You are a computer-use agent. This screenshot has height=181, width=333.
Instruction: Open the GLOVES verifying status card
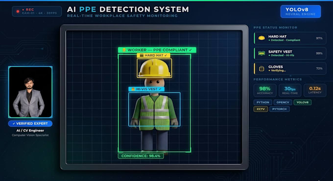click(290, 68)
